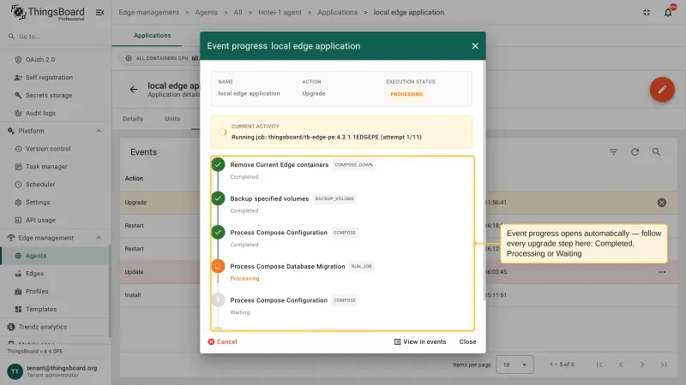Image resolution: width=686 pixels, height=385 pixels.
Task: Open Task manager in sidebar
Action: coord(46,167)
